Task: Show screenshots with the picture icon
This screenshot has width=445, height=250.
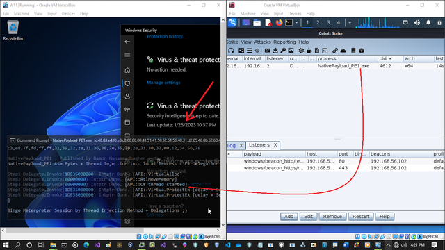Action: tap(291, 51)
